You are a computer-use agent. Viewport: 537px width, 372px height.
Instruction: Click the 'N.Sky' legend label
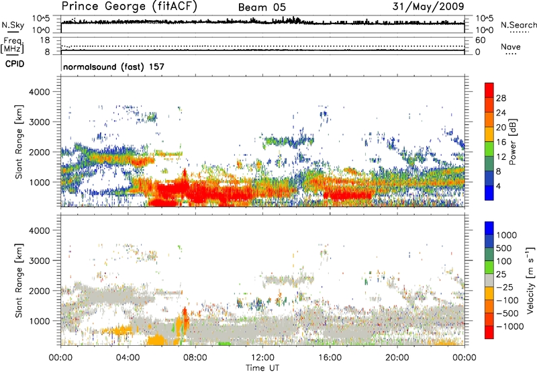pos(13,25)
